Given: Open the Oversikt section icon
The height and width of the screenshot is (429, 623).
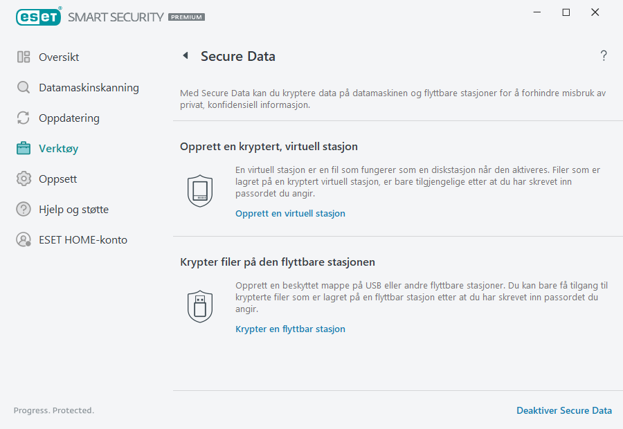Looking at the screenshot, I should pos(24,57).
